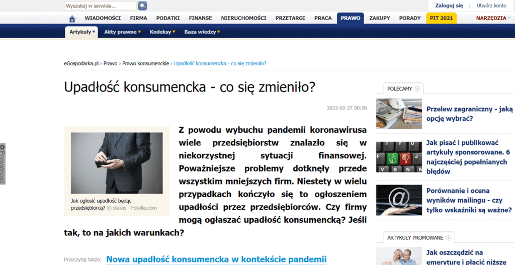Open the @ symbol mailing thumbnail
The image size is (515, 265).
[x=399, y=200]
